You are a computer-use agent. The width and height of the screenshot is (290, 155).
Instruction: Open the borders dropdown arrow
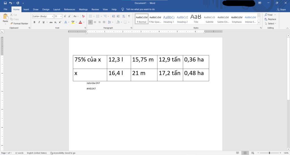click(129, 22)
